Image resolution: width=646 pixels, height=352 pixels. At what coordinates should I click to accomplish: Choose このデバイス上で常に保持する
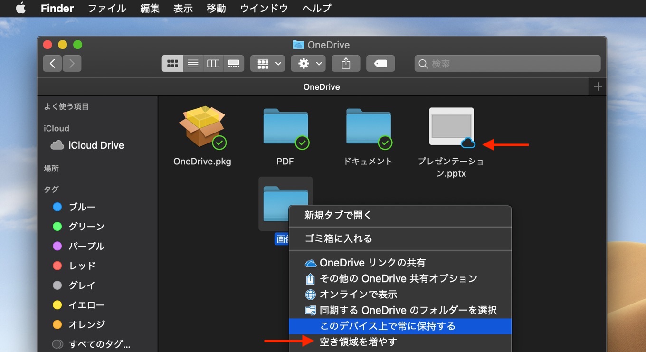pos(400,326)
